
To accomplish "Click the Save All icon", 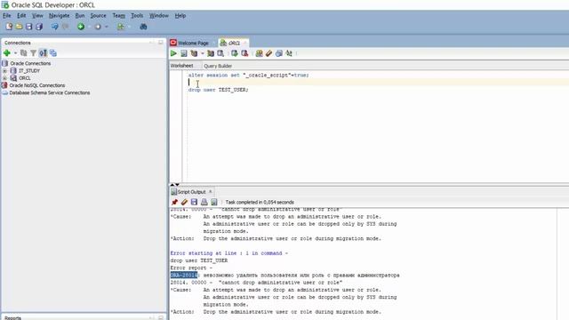I will pyautogui.click(x=39, y=27).
